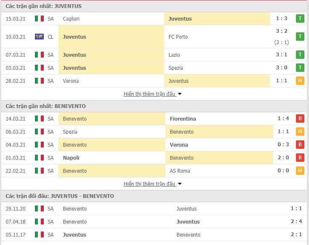Click the orange H badge for AS Roma match
The image size is (309, 245).
point(300,171)
